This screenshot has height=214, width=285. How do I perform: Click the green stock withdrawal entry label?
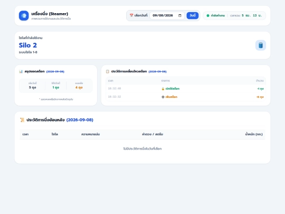click(173, 89)
